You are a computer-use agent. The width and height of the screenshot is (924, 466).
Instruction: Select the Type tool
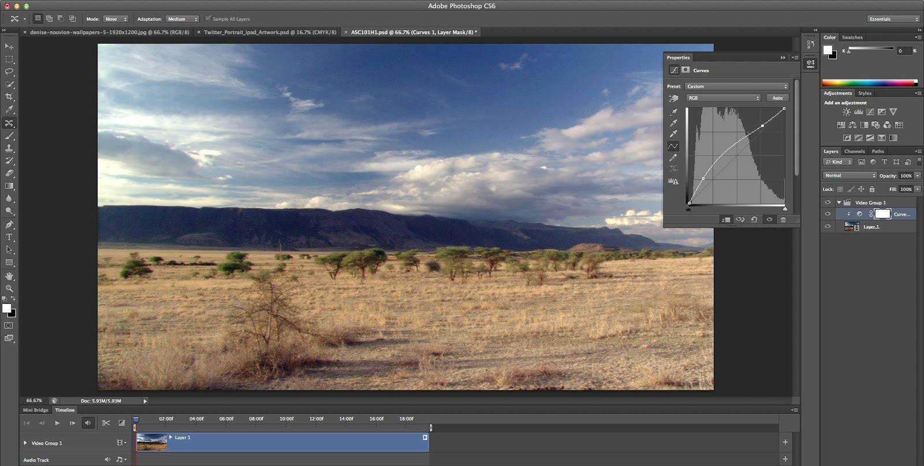(x=9, y=237)
